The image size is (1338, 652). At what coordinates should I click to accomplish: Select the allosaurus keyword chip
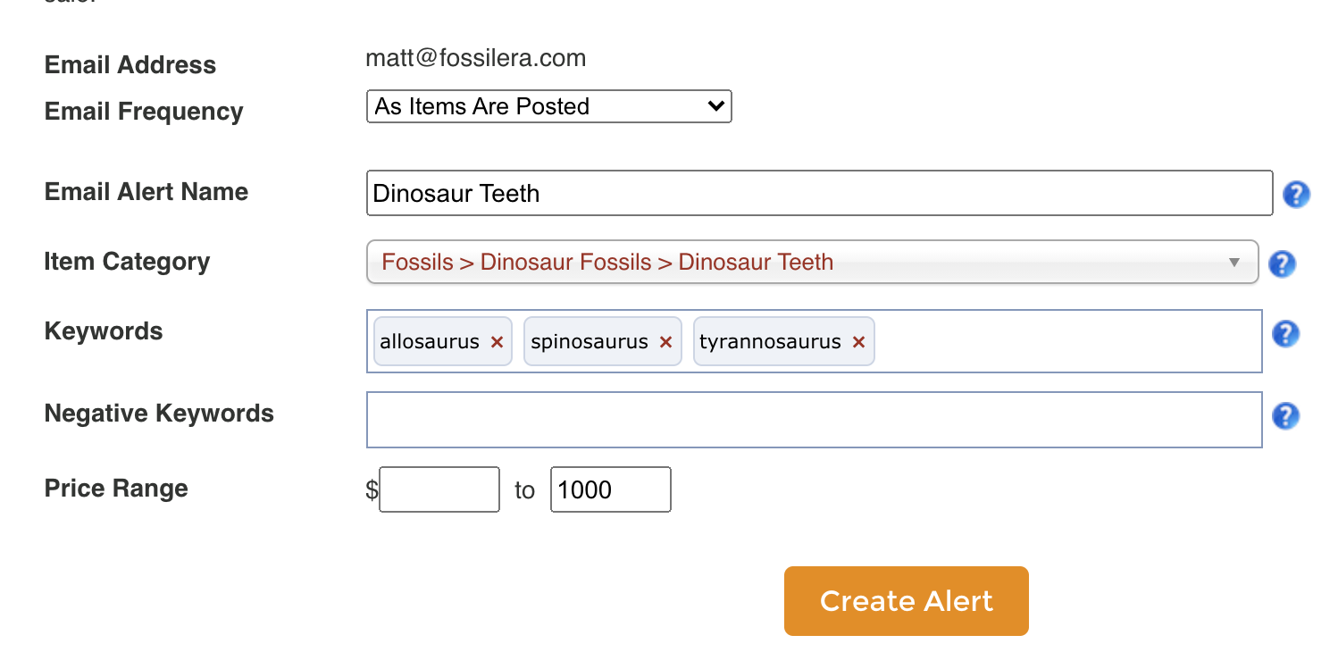(430, 342)
